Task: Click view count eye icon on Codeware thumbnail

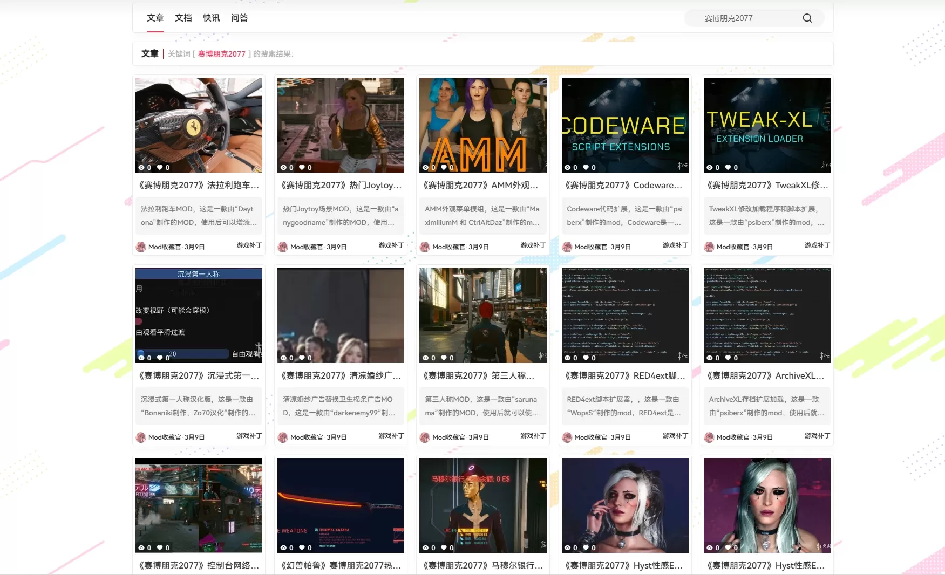Action: [567, 168]
